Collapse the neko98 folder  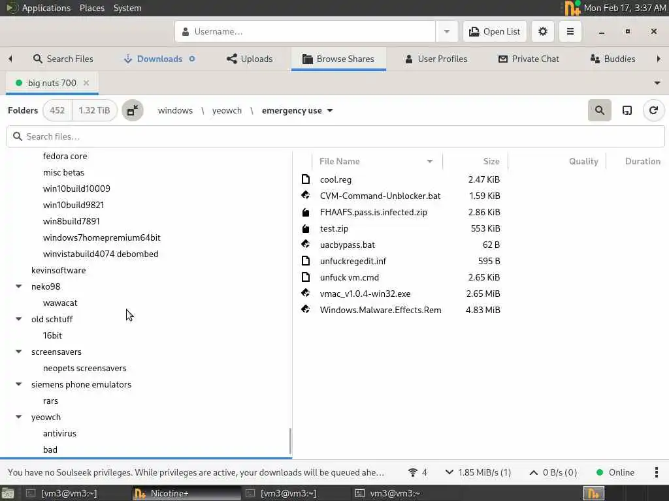19,287
